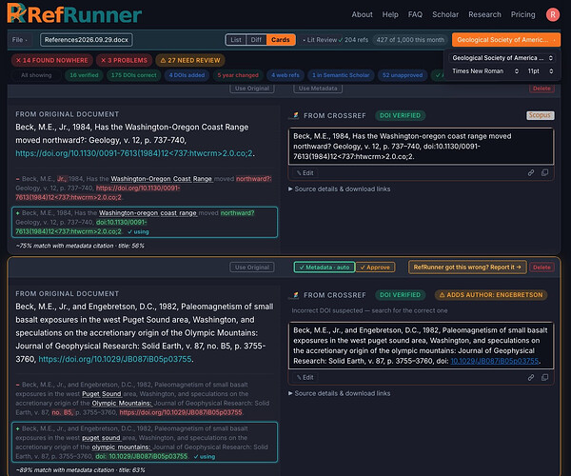Copy link icon for Beck and Engebretson citation

[531, 377]
